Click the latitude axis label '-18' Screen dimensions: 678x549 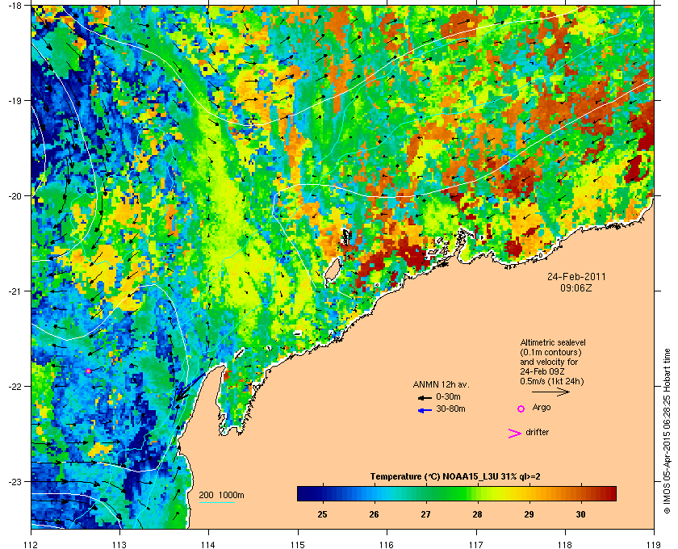[15, 6]
